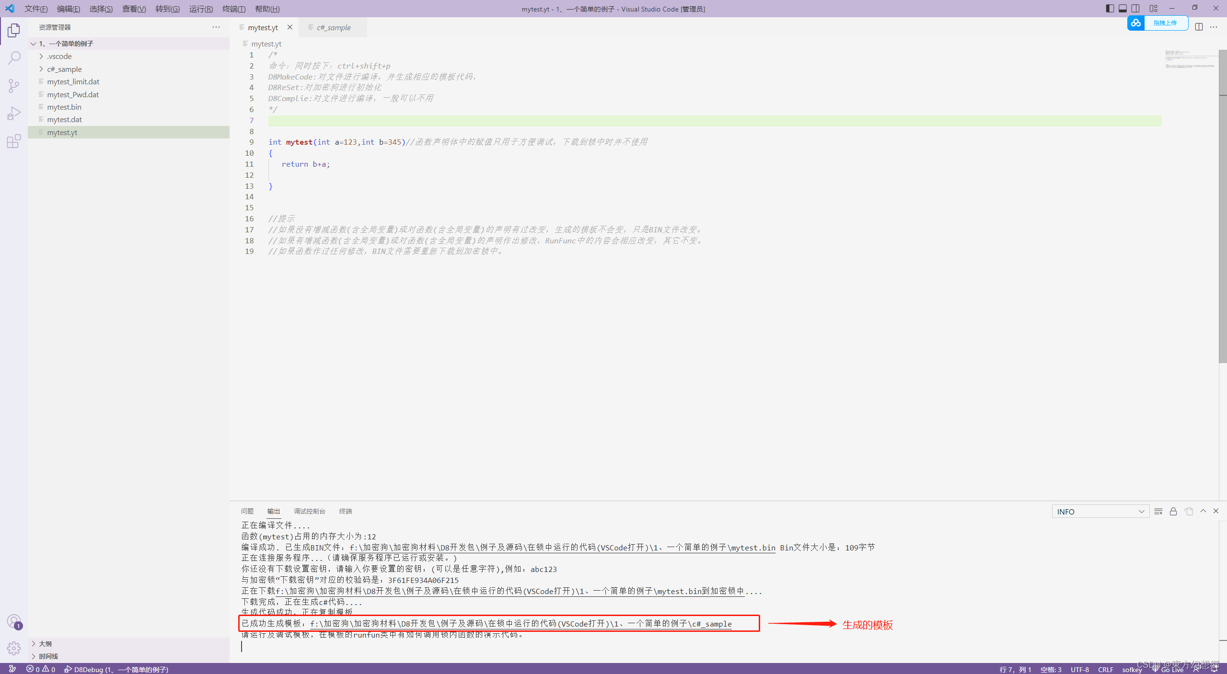Change encoding via UTF-8 status item
1227x674 pixels.
coord(1080,669)
